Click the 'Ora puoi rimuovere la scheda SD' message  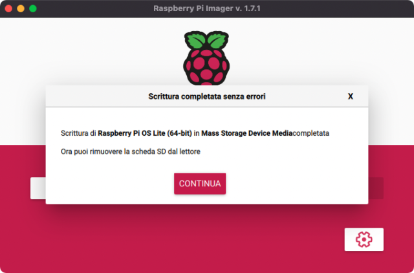pyautogui.click(x=130, y=151)
